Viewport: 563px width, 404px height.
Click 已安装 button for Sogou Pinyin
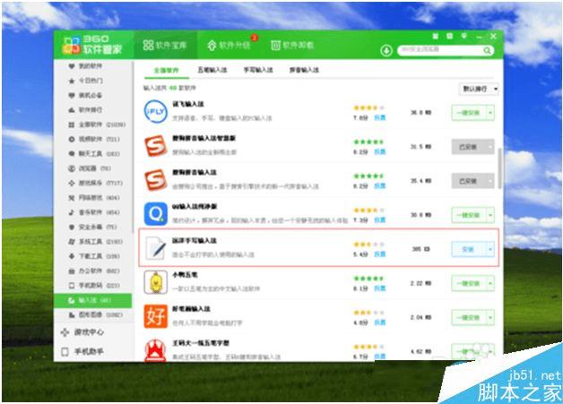[x=469, y=181]
